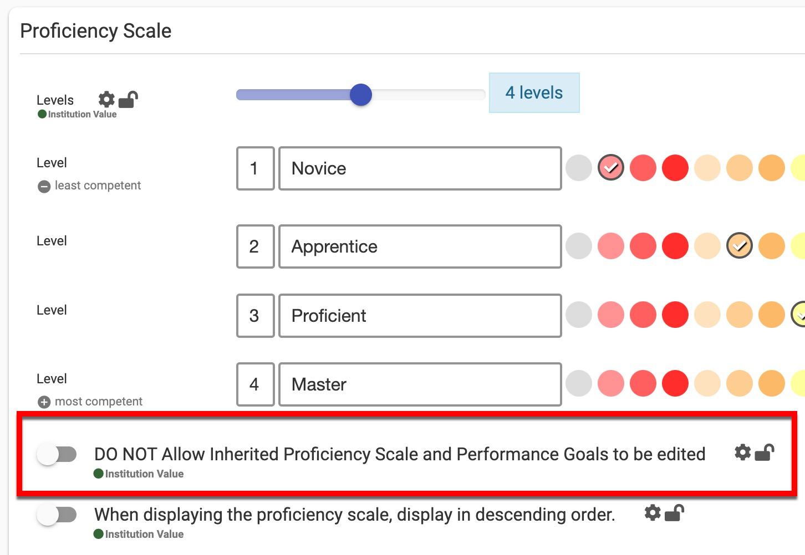The image size is (805, 555).
Task: Click the gear icon beside Levels
Action: 106,100
